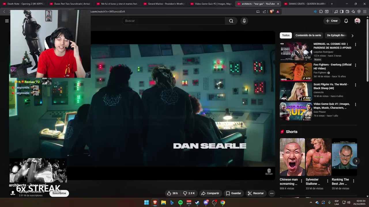Image resolution: width=369 pixels, height=207 pixels.
Task: Open options for Chinese man screaming short
Action: pos(302,181)
